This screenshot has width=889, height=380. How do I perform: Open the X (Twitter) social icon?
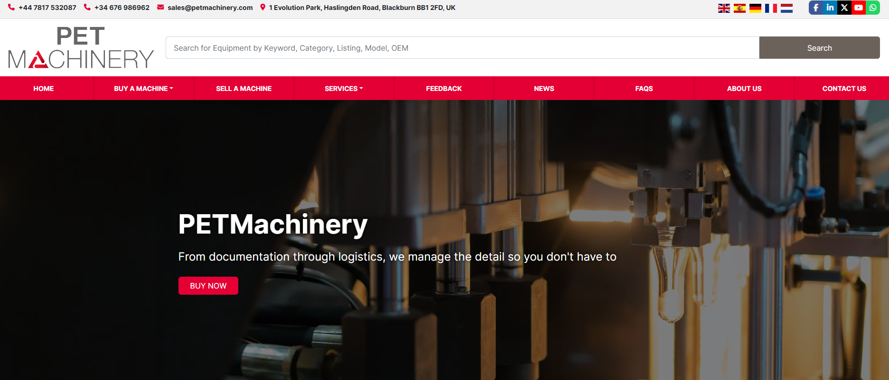(x=844, y=8)
